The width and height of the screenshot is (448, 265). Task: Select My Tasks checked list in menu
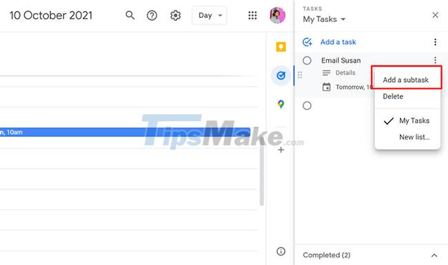coord(407,120)
